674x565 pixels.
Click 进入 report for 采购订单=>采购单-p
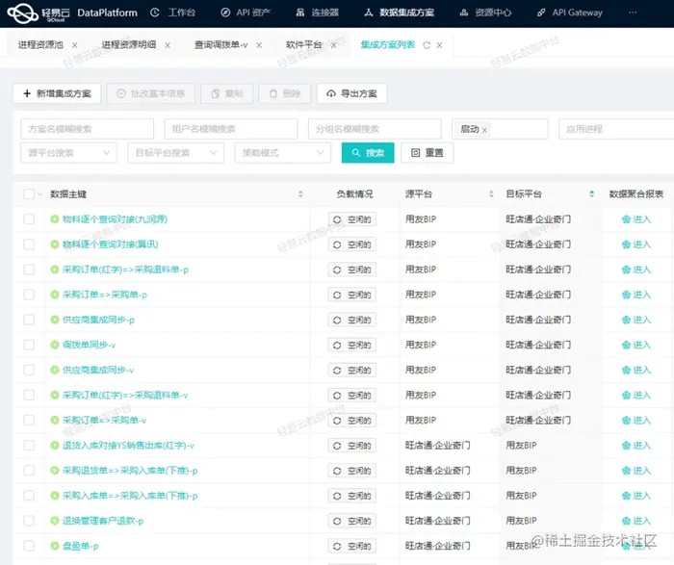coord(636,295)
